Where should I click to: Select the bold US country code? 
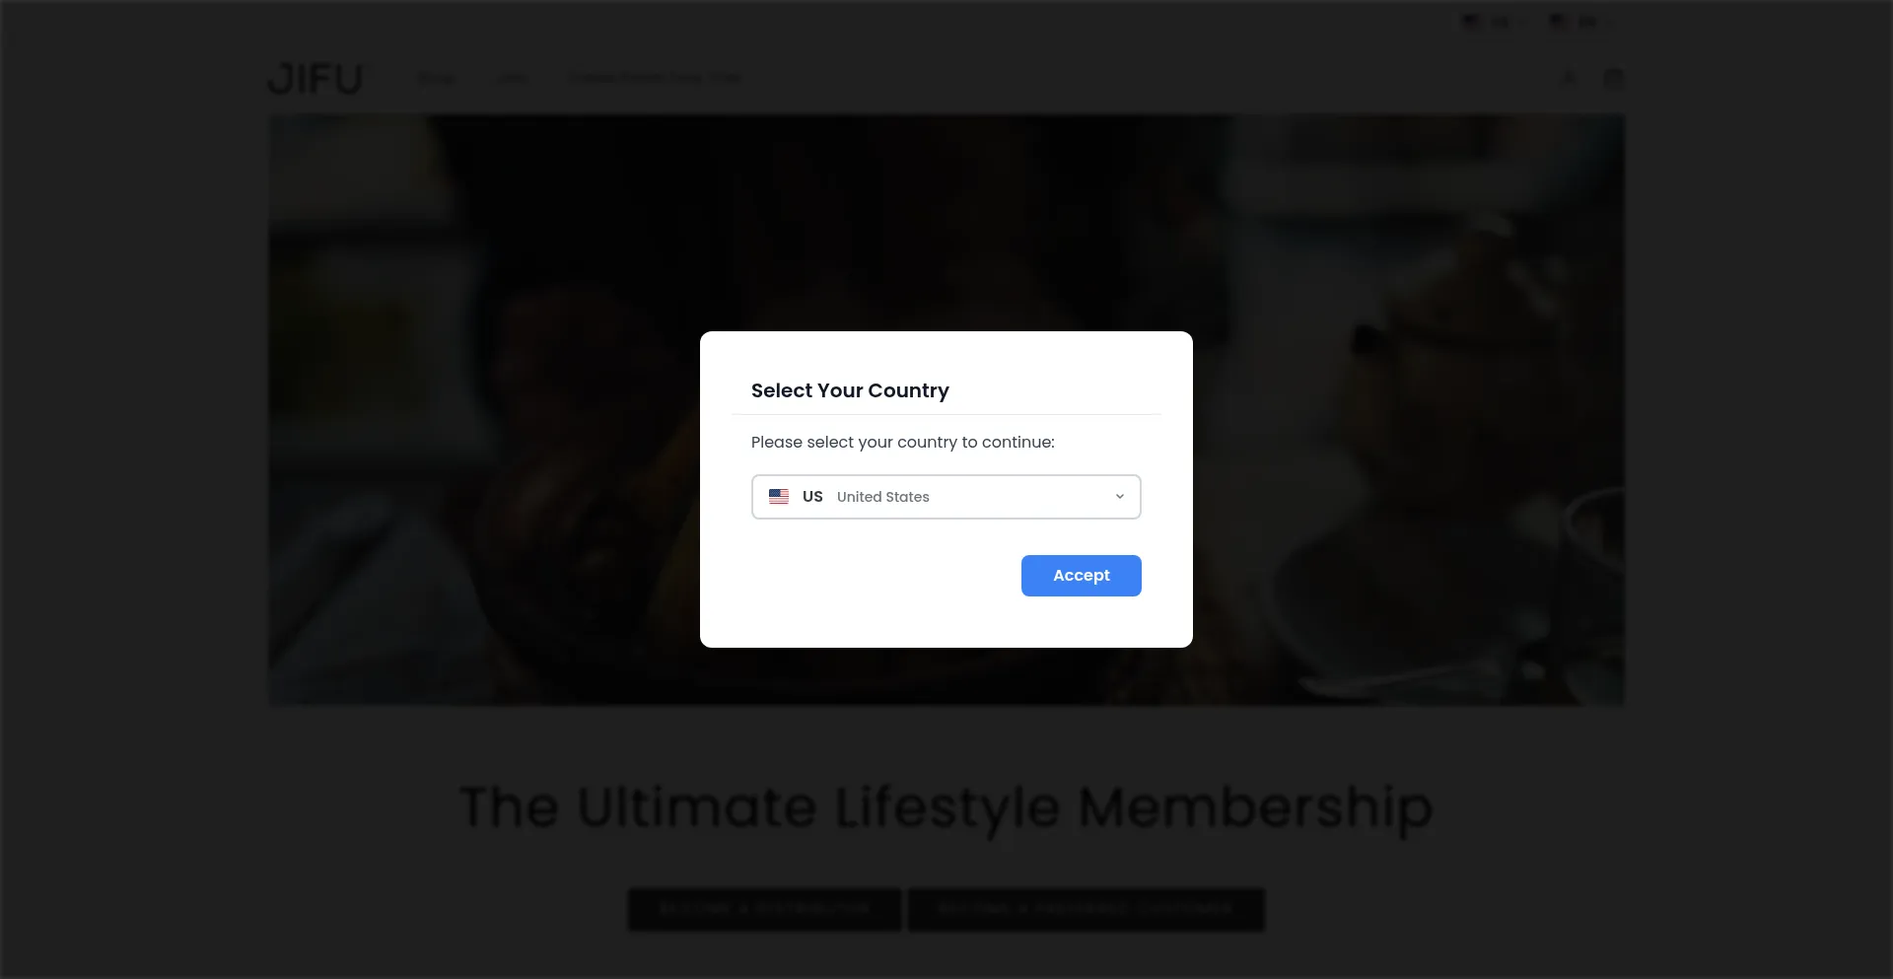(812, 497)
